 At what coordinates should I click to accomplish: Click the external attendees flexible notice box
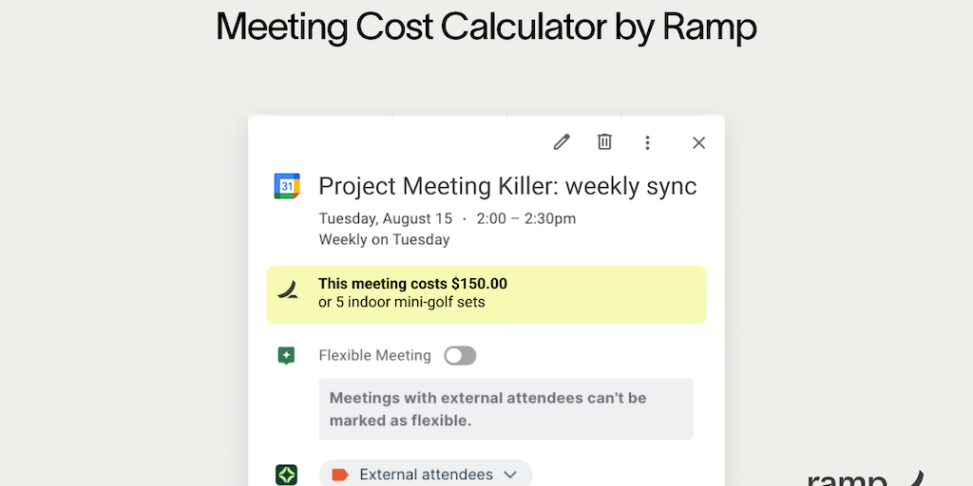coord(506,409)
